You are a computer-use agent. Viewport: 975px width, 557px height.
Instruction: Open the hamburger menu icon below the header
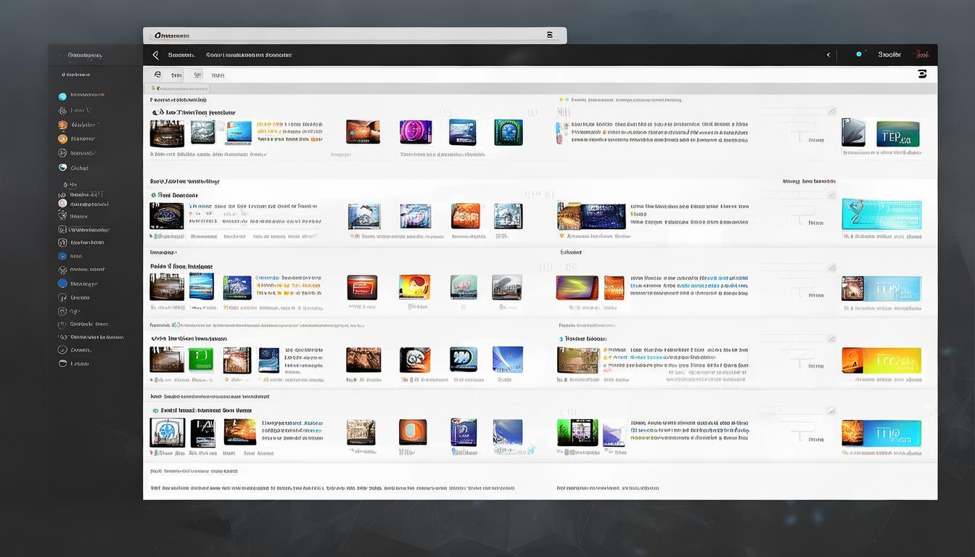(x=922, y=74)
